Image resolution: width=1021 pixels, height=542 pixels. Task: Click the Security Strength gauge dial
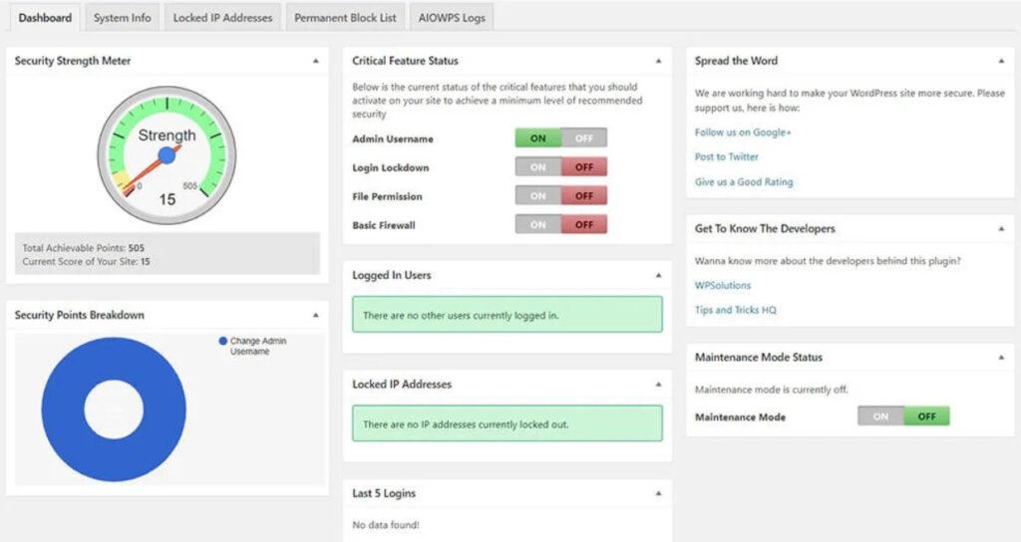167,154
